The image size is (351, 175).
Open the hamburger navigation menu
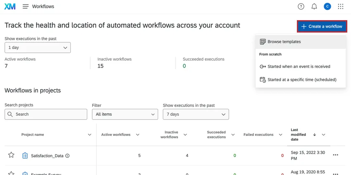tap(26, 7)
